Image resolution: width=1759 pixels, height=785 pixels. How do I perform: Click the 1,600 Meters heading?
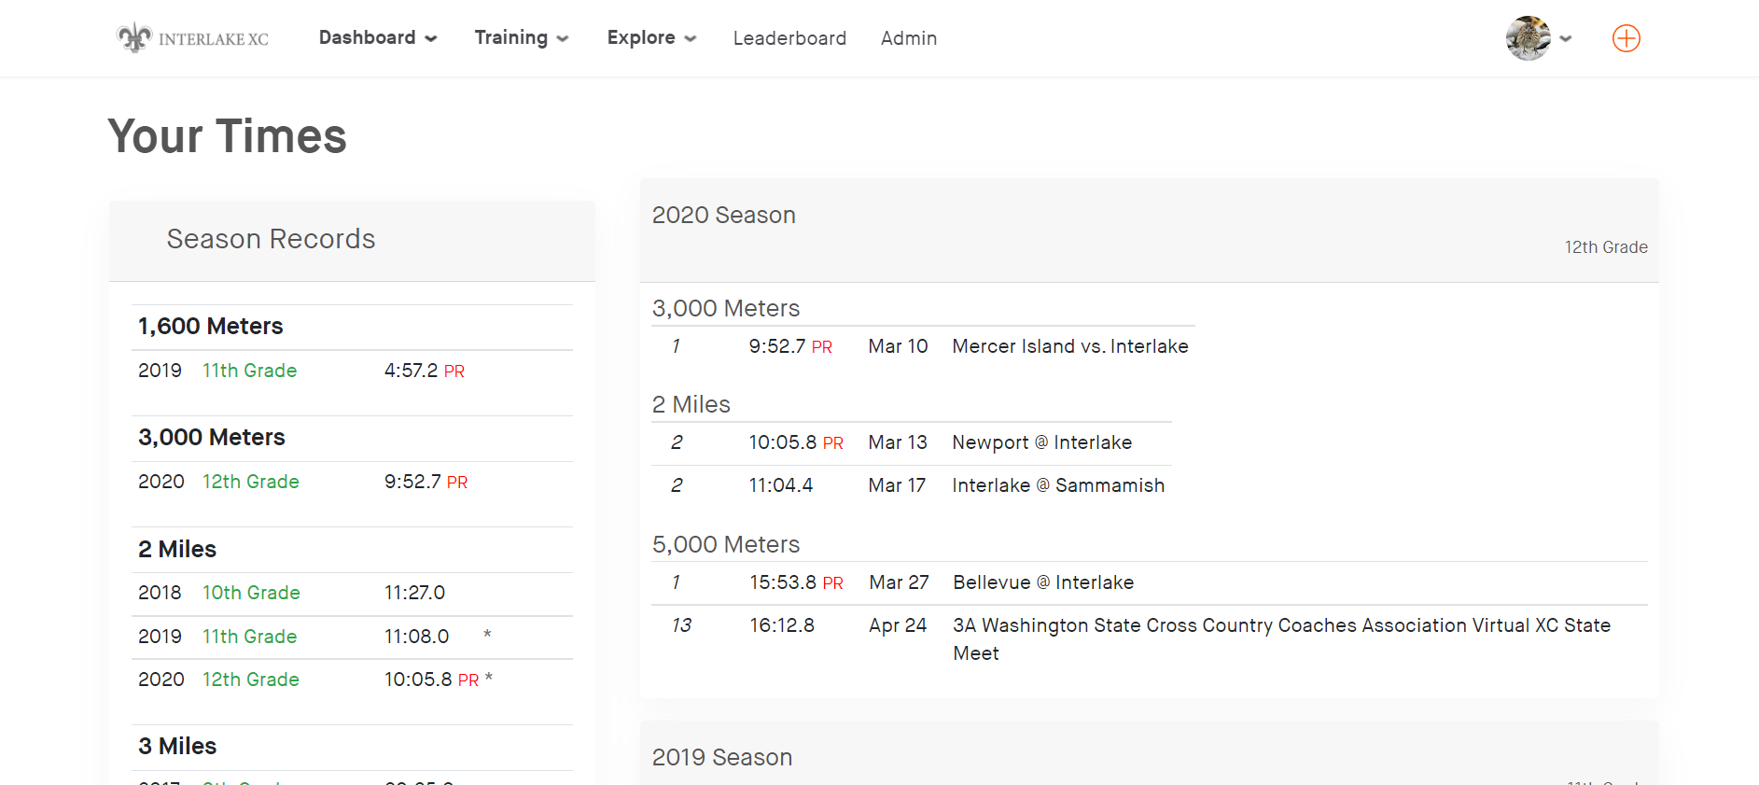click(211, 326)
